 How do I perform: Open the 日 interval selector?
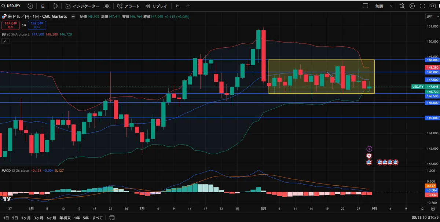coord(43,6)
